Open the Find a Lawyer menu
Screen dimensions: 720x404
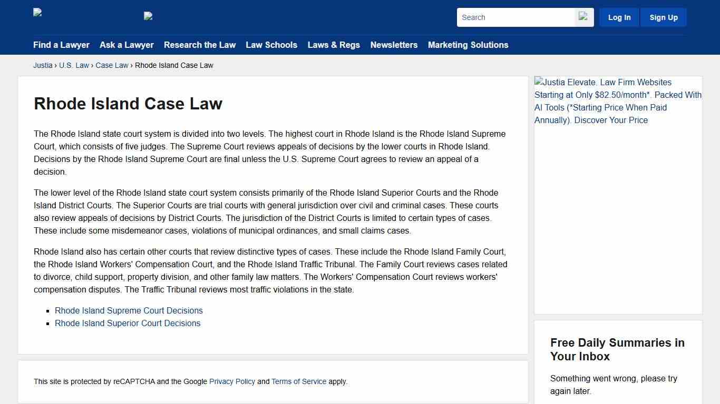(61, 45)
